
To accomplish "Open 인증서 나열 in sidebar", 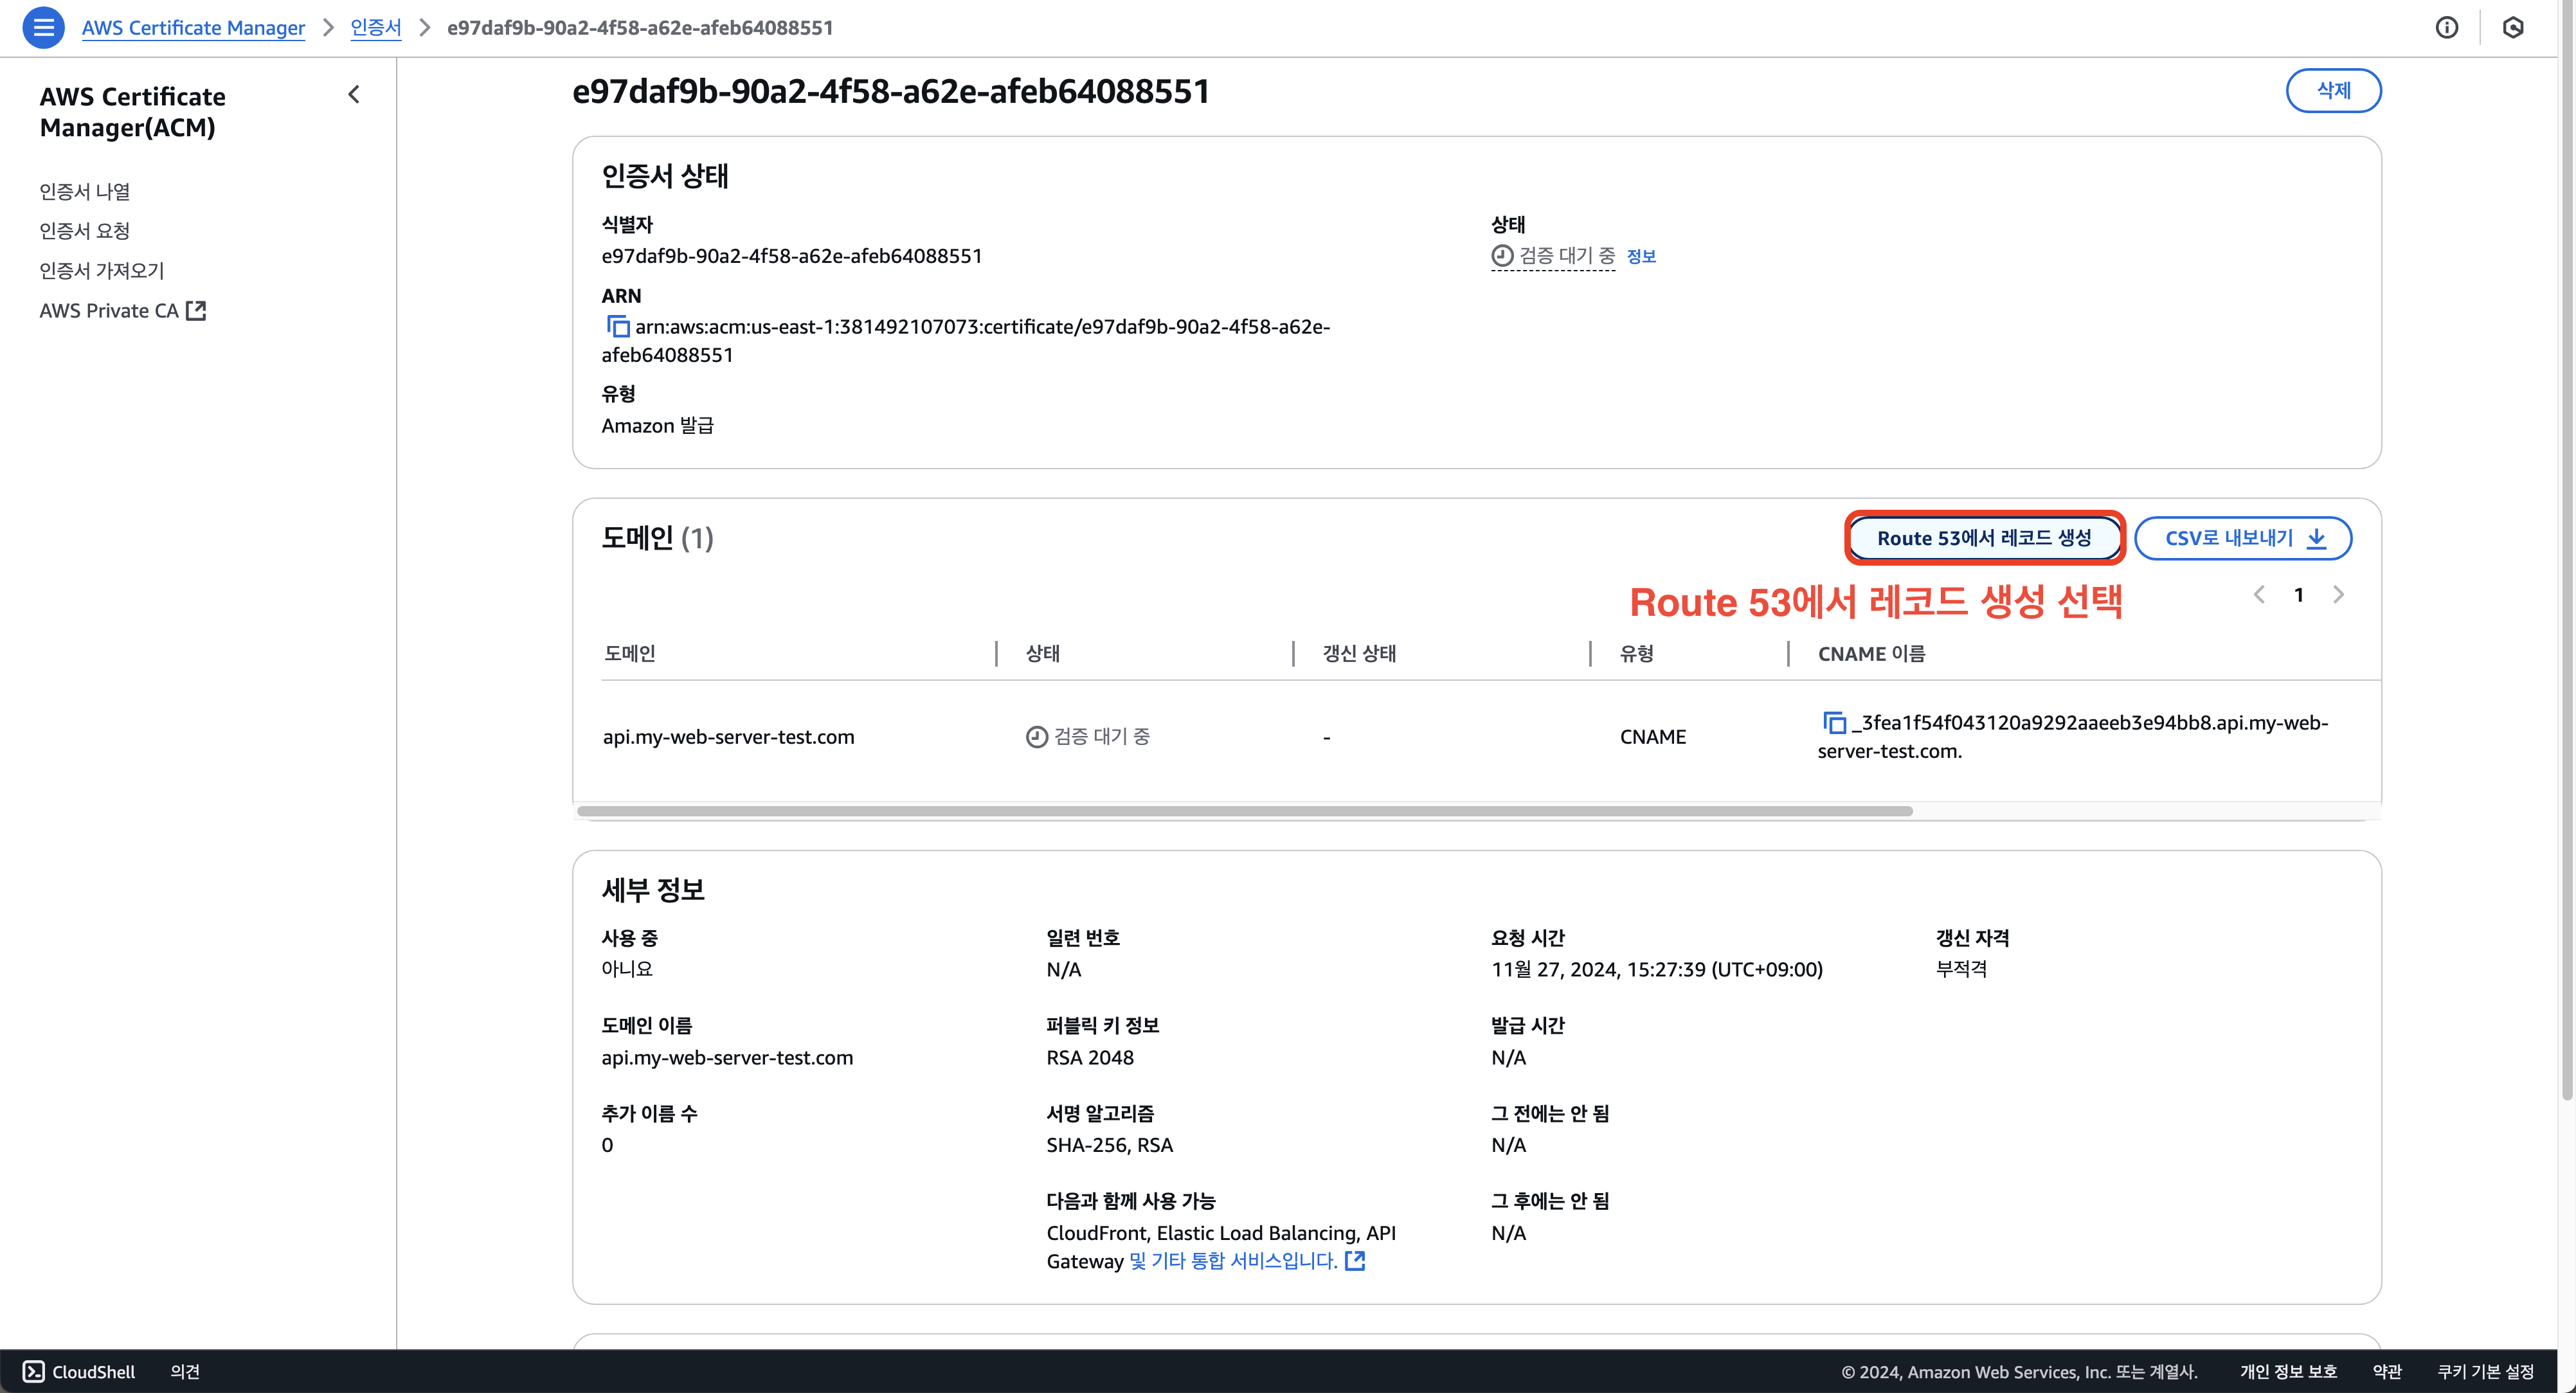I will pos(85,192).
